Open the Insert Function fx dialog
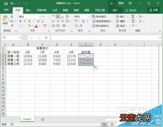 (46, 38)
